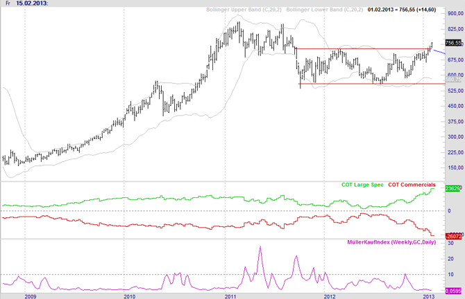The image size is (465, 299).
Task: Click the Bollinger Upper Band legend label
Action: pyautogui.click(x=220, y=7)
